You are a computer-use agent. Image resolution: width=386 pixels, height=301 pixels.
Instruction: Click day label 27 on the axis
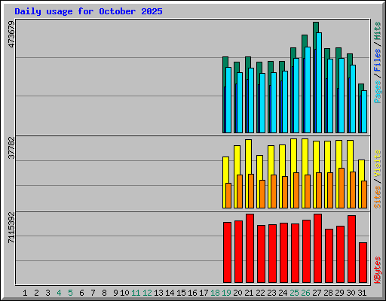[x=317, y=293]
